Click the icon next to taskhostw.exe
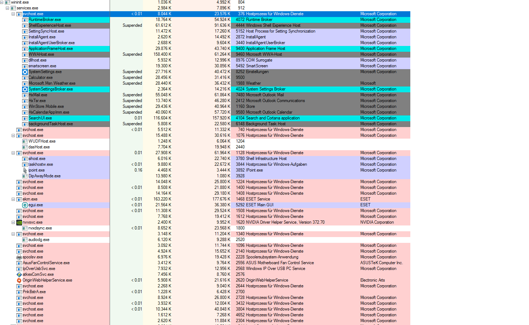 tap(25, 164)
